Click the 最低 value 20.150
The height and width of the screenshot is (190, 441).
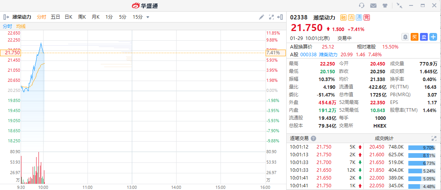(x=327, y=72)
